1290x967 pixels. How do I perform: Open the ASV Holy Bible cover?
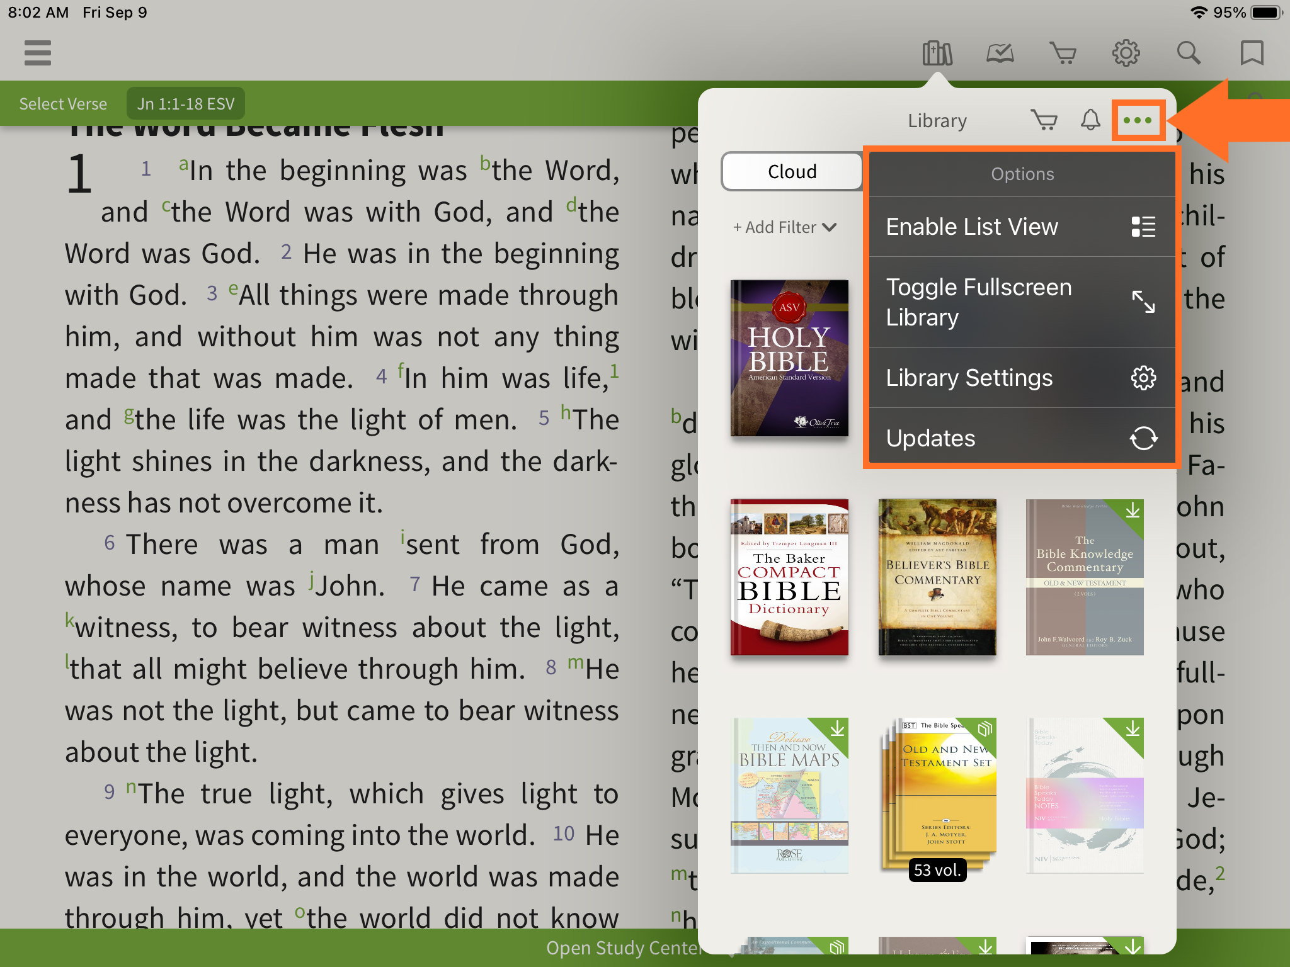789,358
